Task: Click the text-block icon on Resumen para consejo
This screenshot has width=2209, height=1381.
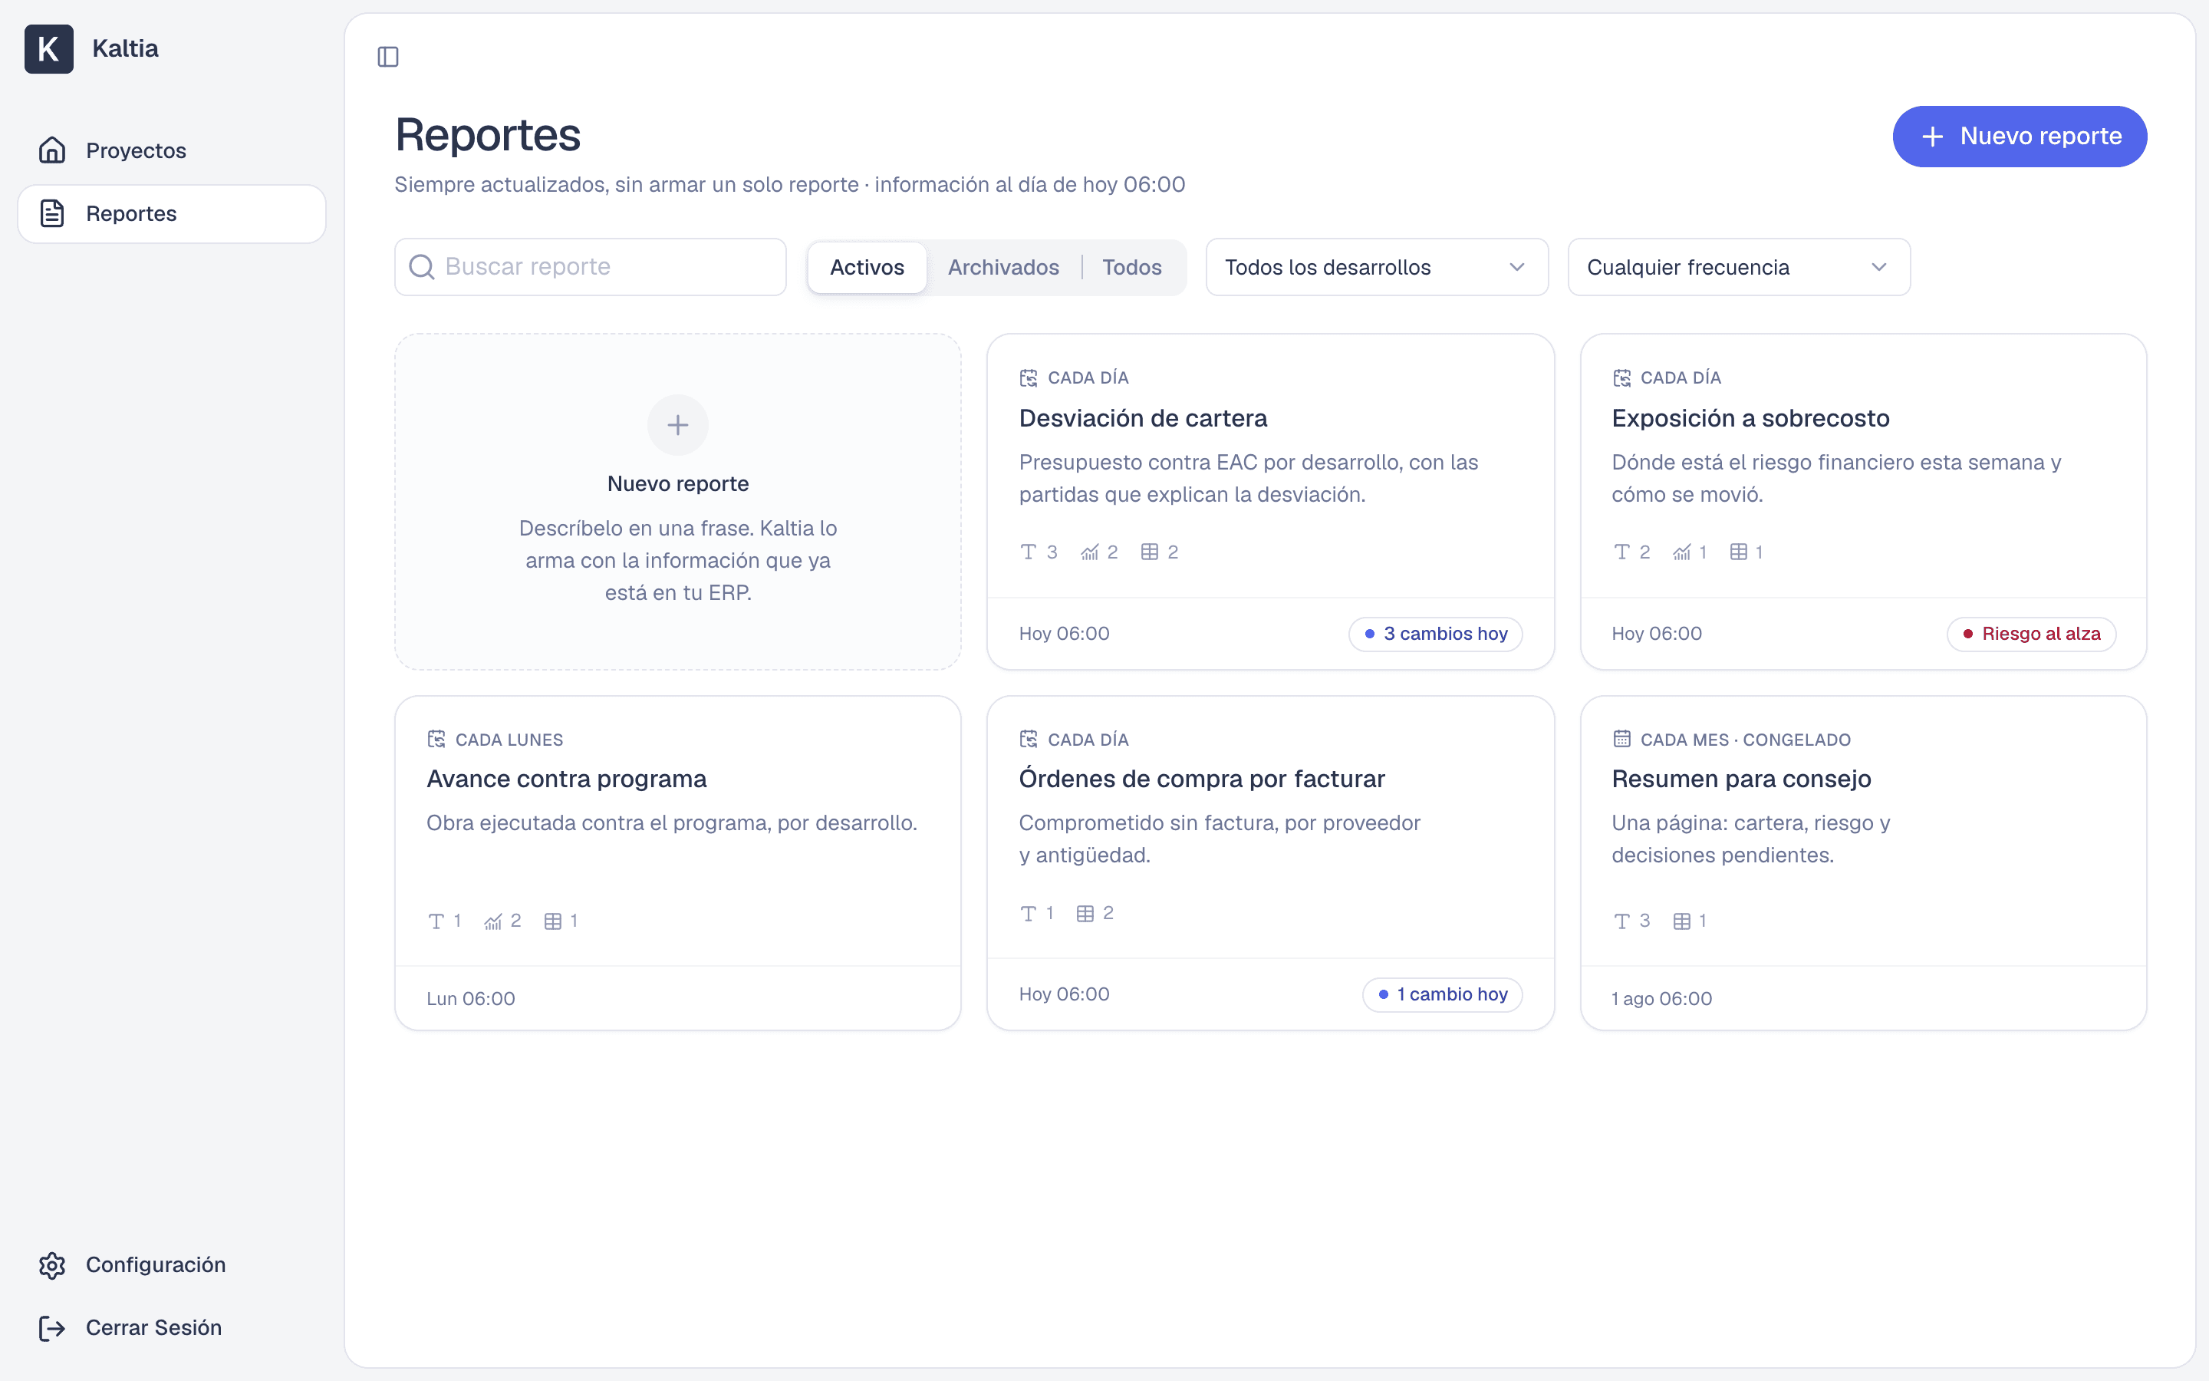Action: click(1622, 921)
